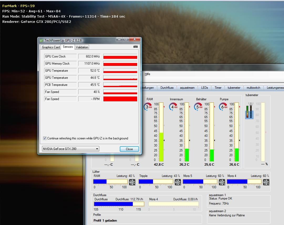284x225 pixels.
Task: Click the Tripple fan icon
Action: pyautogui.click(x=178, y=182)
